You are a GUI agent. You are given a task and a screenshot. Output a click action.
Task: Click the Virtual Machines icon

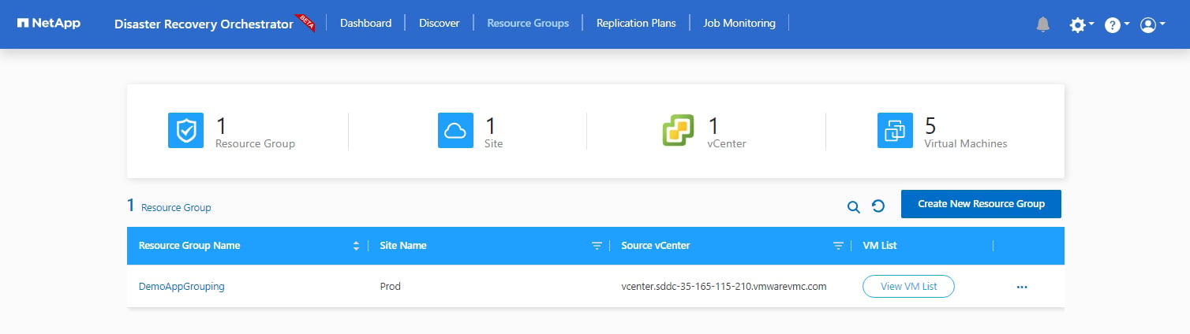point(895,130)
